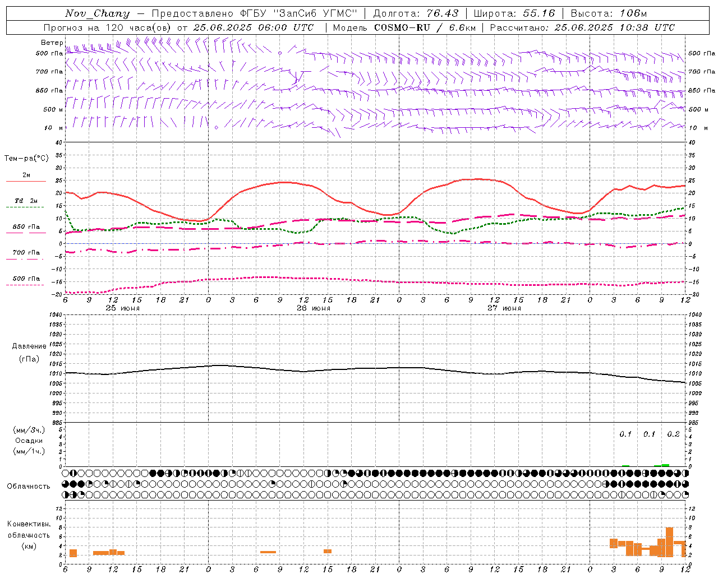Click the '(мм/1ч.)' precipitation unit label
This screenshot has width=718, height=574.
(29, 451)
